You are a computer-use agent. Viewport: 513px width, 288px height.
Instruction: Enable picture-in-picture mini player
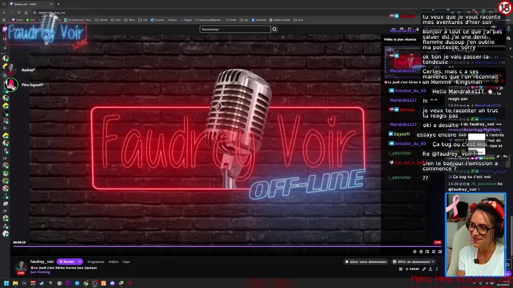click(440, 252)
